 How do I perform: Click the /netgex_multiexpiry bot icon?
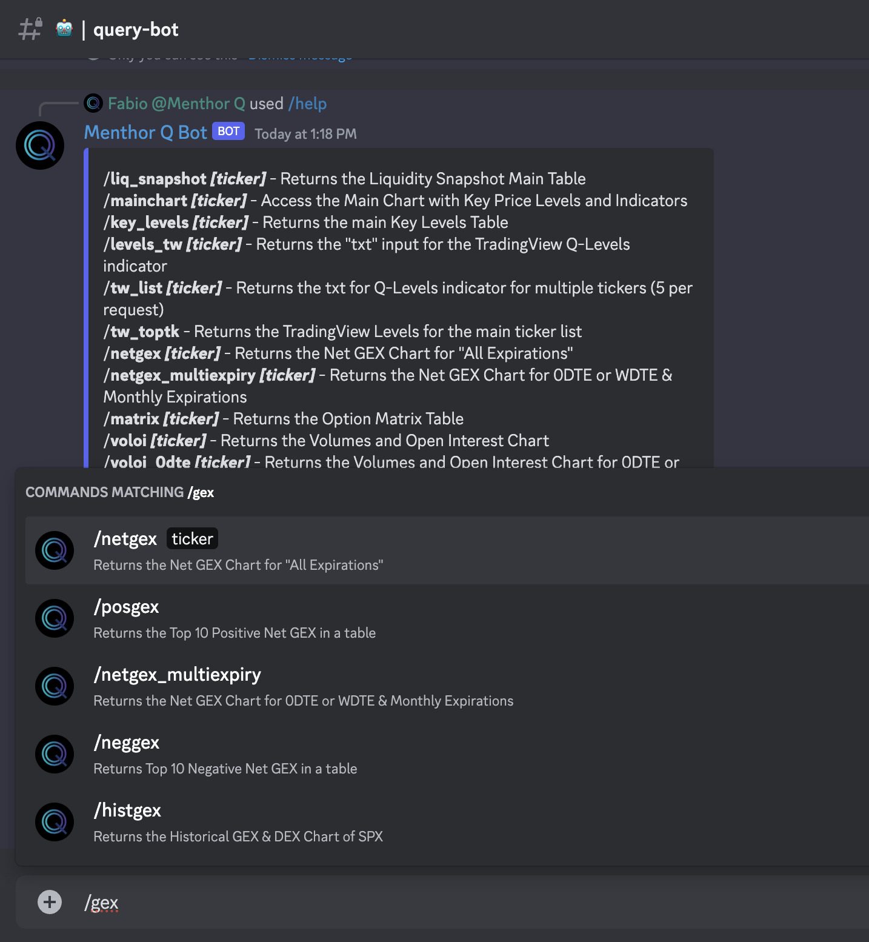click(x=54, y=686)
